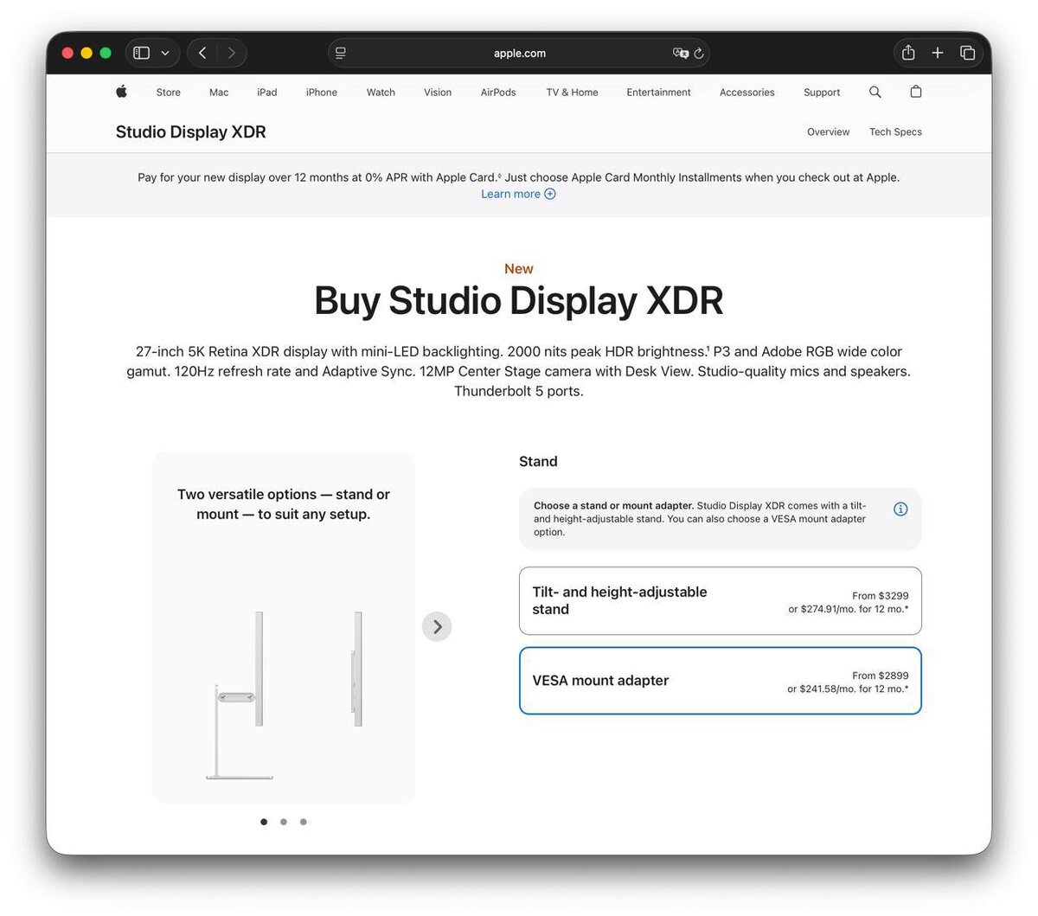This screenshot has width=1038, height=916.
Task: Click the orange 'New' label
Action: [519, 269]
